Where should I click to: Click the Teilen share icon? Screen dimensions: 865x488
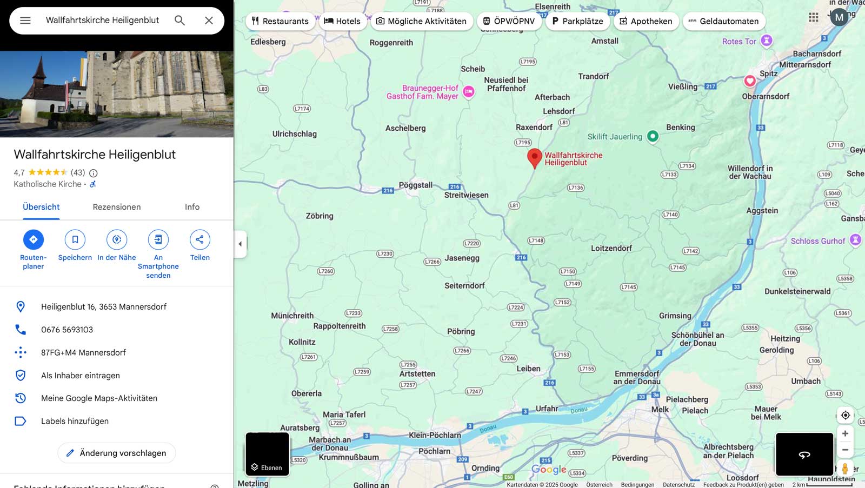tap(200, 239)
